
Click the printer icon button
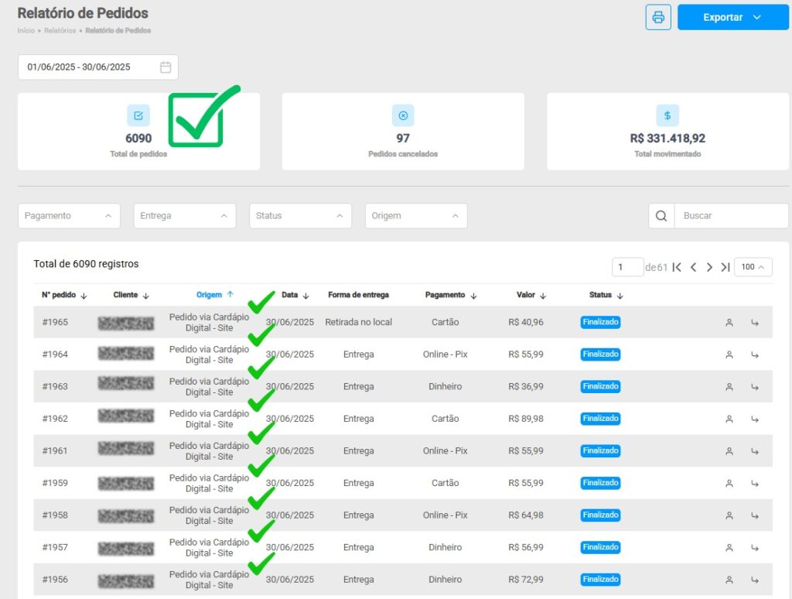point(658,17)
